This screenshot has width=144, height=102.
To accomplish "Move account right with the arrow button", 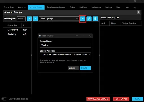I will point(29,19).
